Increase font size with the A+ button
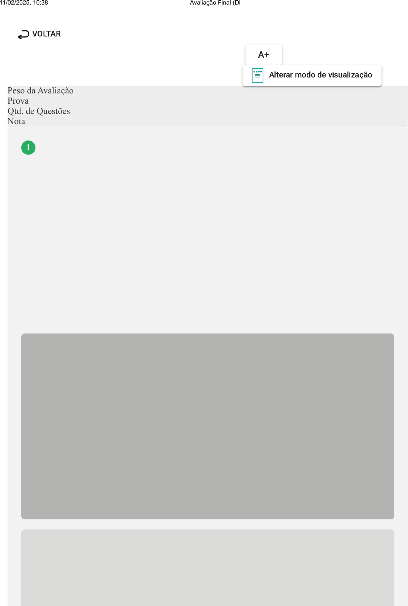 tap(264, 55)
